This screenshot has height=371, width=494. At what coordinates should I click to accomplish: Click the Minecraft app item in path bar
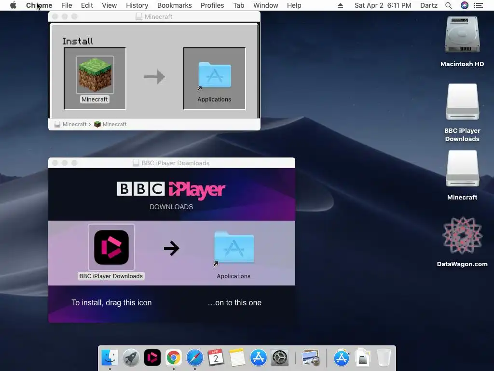110,124
